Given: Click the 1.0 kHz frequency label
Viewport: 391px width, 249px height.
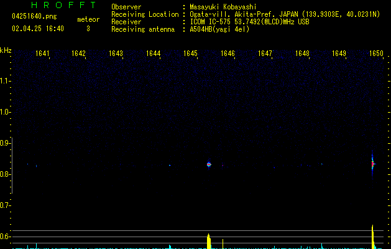Looking at the screenshot, I should (x=5, y=112).
